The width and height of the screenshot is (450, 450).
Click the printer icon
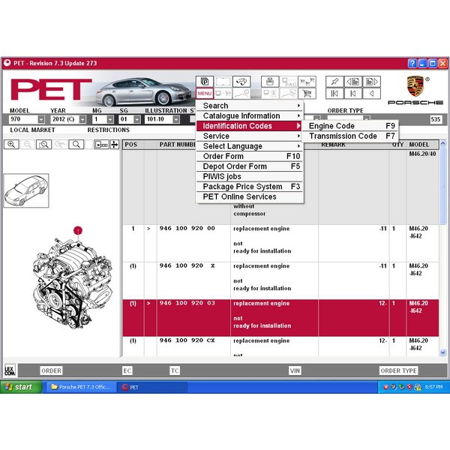click(x=270, y=82)
